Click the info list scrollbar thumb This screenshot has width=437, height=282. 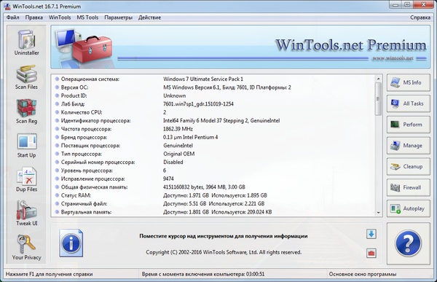[378, 99]
